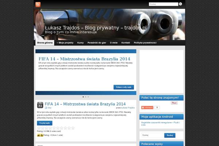
Task: Open the Kursy menu item
Action: coord(80,43)
